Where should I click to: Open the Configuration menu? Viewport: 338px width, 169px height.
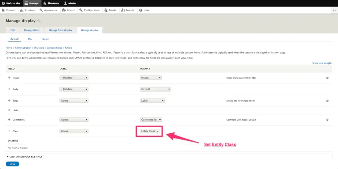coord(89,10)
